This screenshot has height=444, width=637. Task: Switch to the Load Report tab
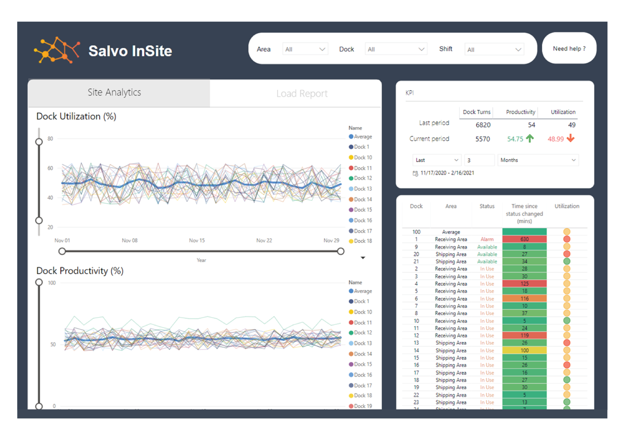301,94
